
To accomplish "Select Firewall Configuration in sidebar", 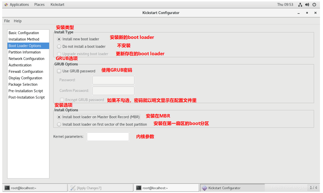I will tap(28, 72).
